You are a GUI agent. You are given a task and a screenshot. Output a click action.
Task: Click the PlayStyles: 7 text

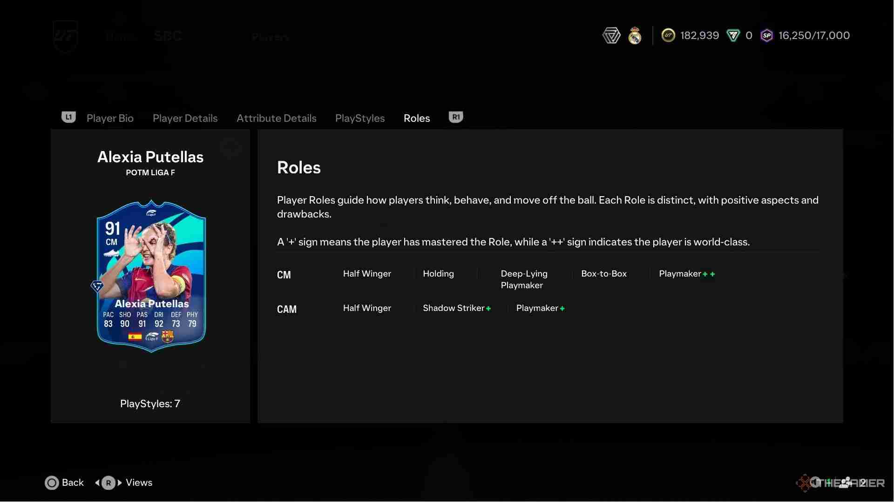tap(150, 403)
